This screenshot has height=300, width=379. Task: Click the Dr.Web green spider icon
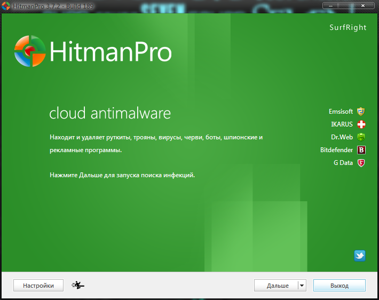coord(361,137)
